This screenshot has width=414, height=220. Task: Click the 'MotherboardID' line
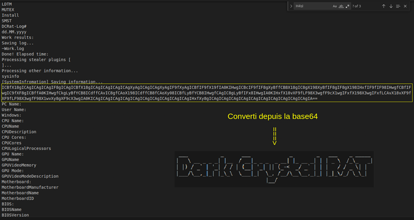point(18,198)
